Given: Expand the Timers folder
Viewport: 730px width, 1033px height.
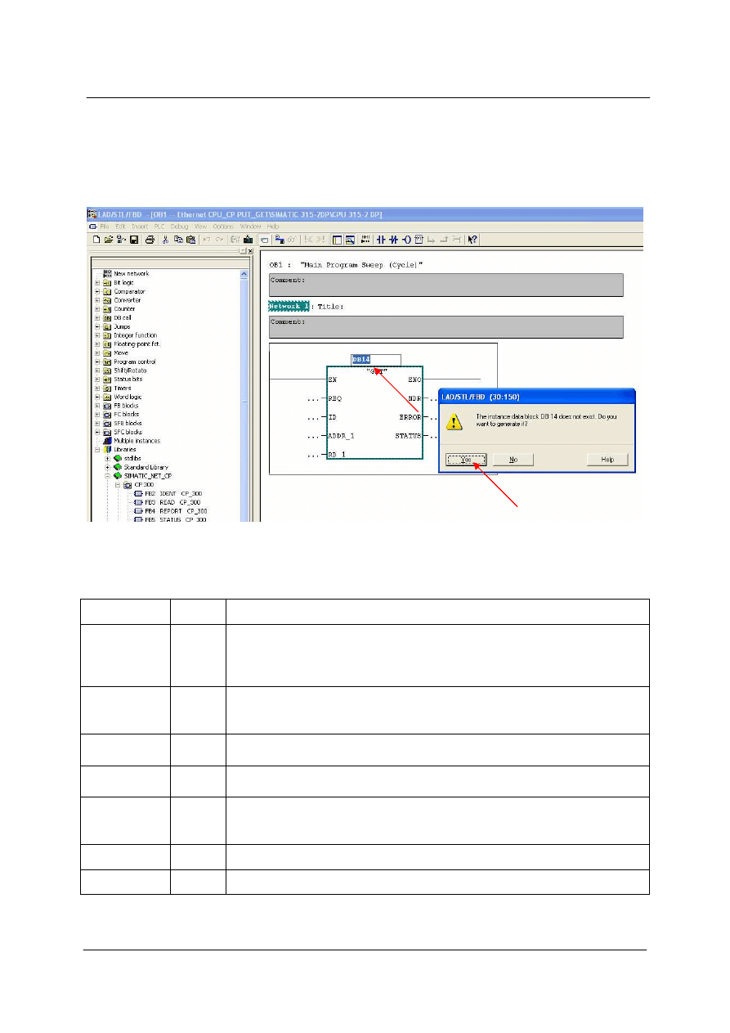Looking at the screenshot, I should [x=97, y=388].
